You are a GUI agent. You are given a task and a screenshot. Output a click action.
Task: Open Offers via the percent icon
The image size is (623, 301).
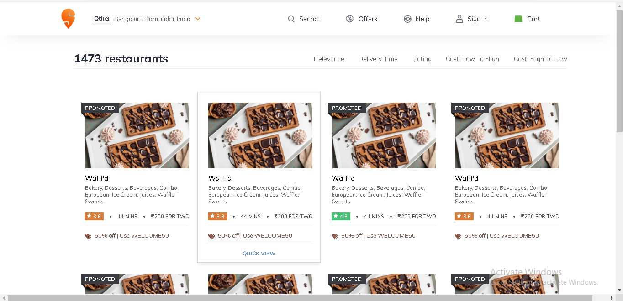[x=349, y=19]
